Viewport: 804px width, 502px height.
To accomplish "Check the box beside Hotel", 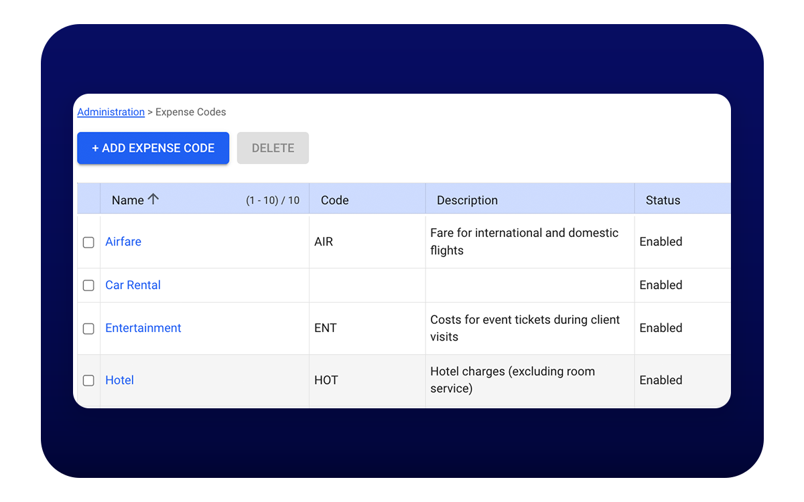I will click(x=88, y=380).
